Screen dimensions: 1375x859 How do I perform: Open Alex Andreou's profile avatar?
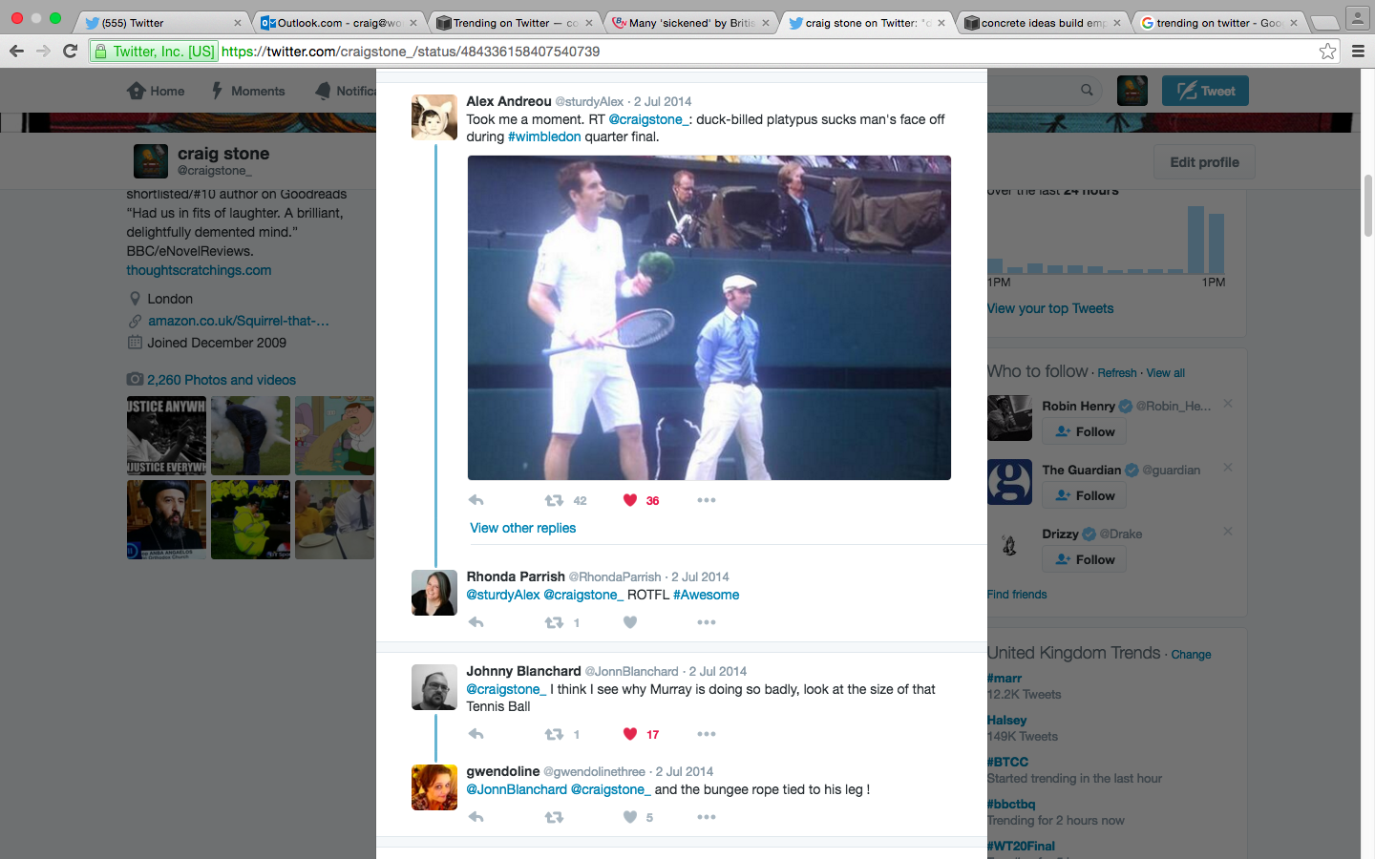434,117
